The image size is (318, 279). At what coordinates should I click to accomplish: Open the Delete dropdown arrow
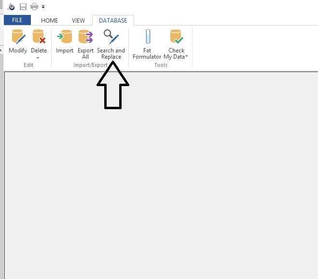[38, 58]
